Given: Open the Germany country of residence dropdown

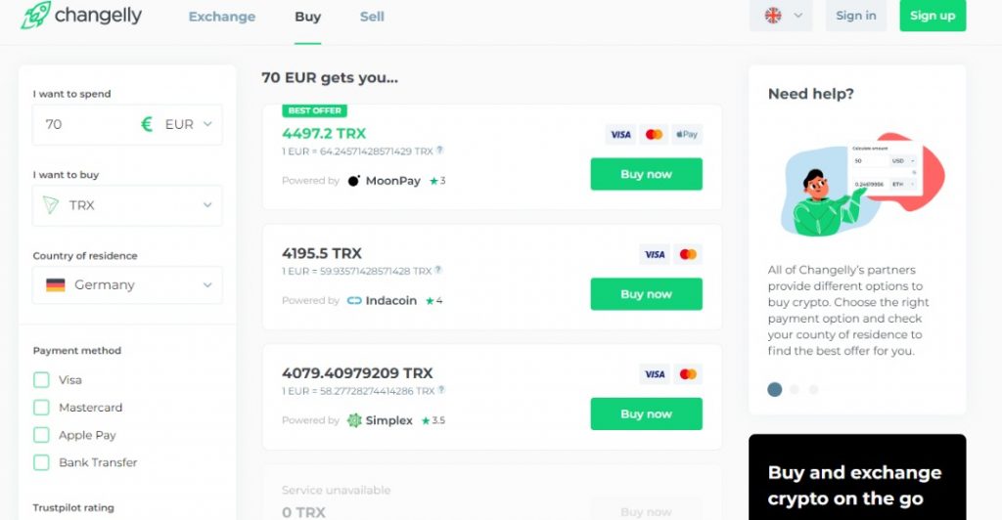Looking at the screenshot, I should pos(127,285).
